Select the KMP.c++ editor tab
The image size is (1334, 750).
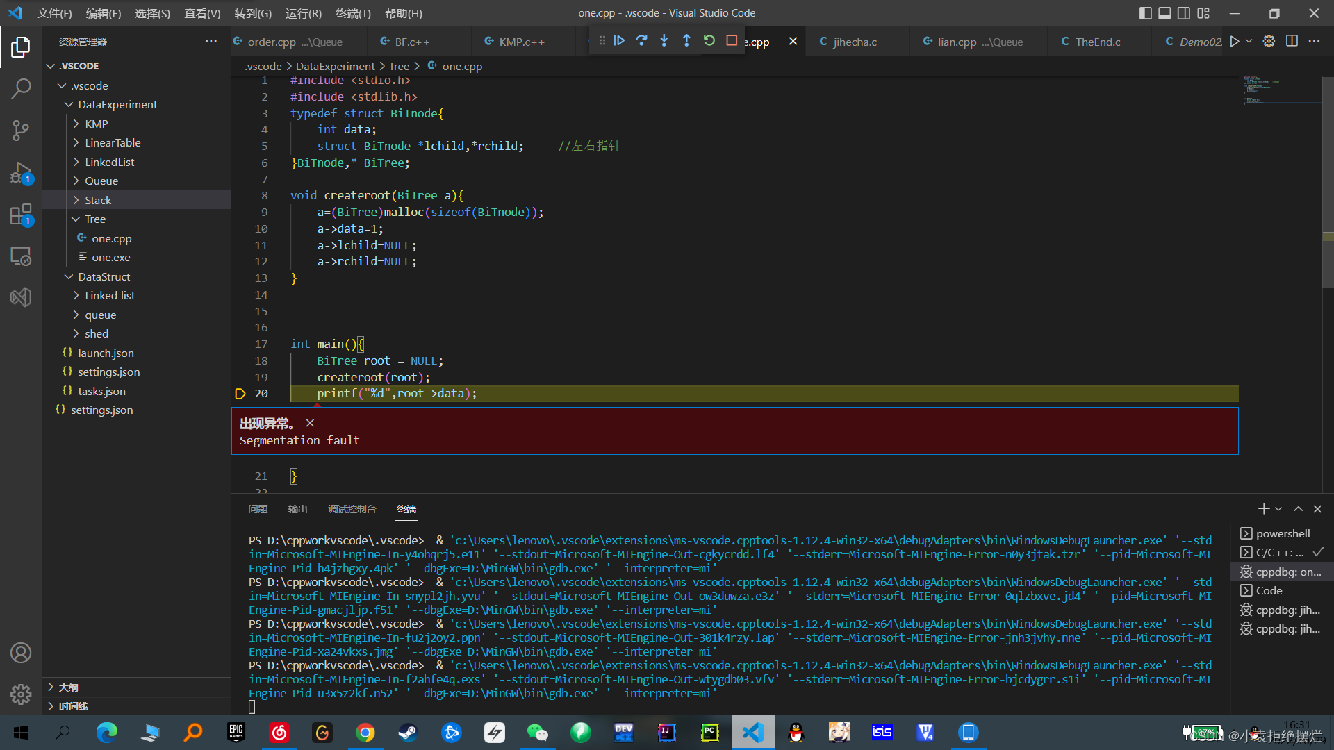click(520, 41)
